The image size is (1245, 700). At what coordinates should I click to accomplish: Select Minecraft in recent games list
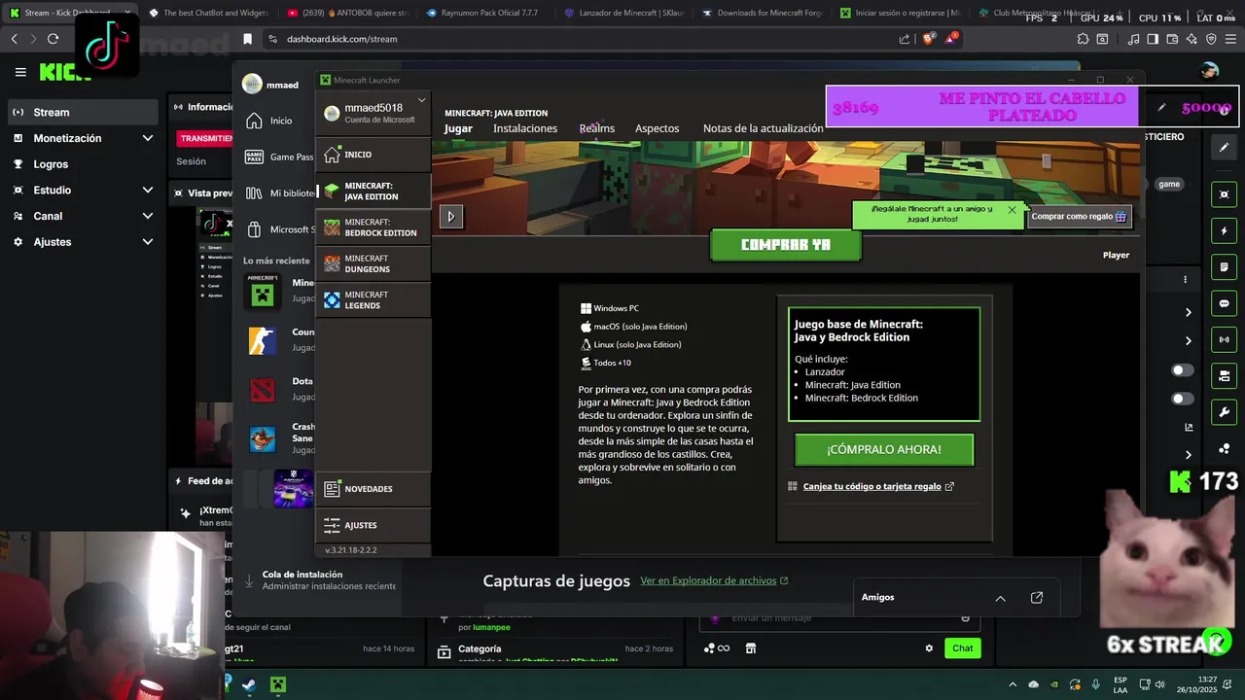(x=278, y=291)
